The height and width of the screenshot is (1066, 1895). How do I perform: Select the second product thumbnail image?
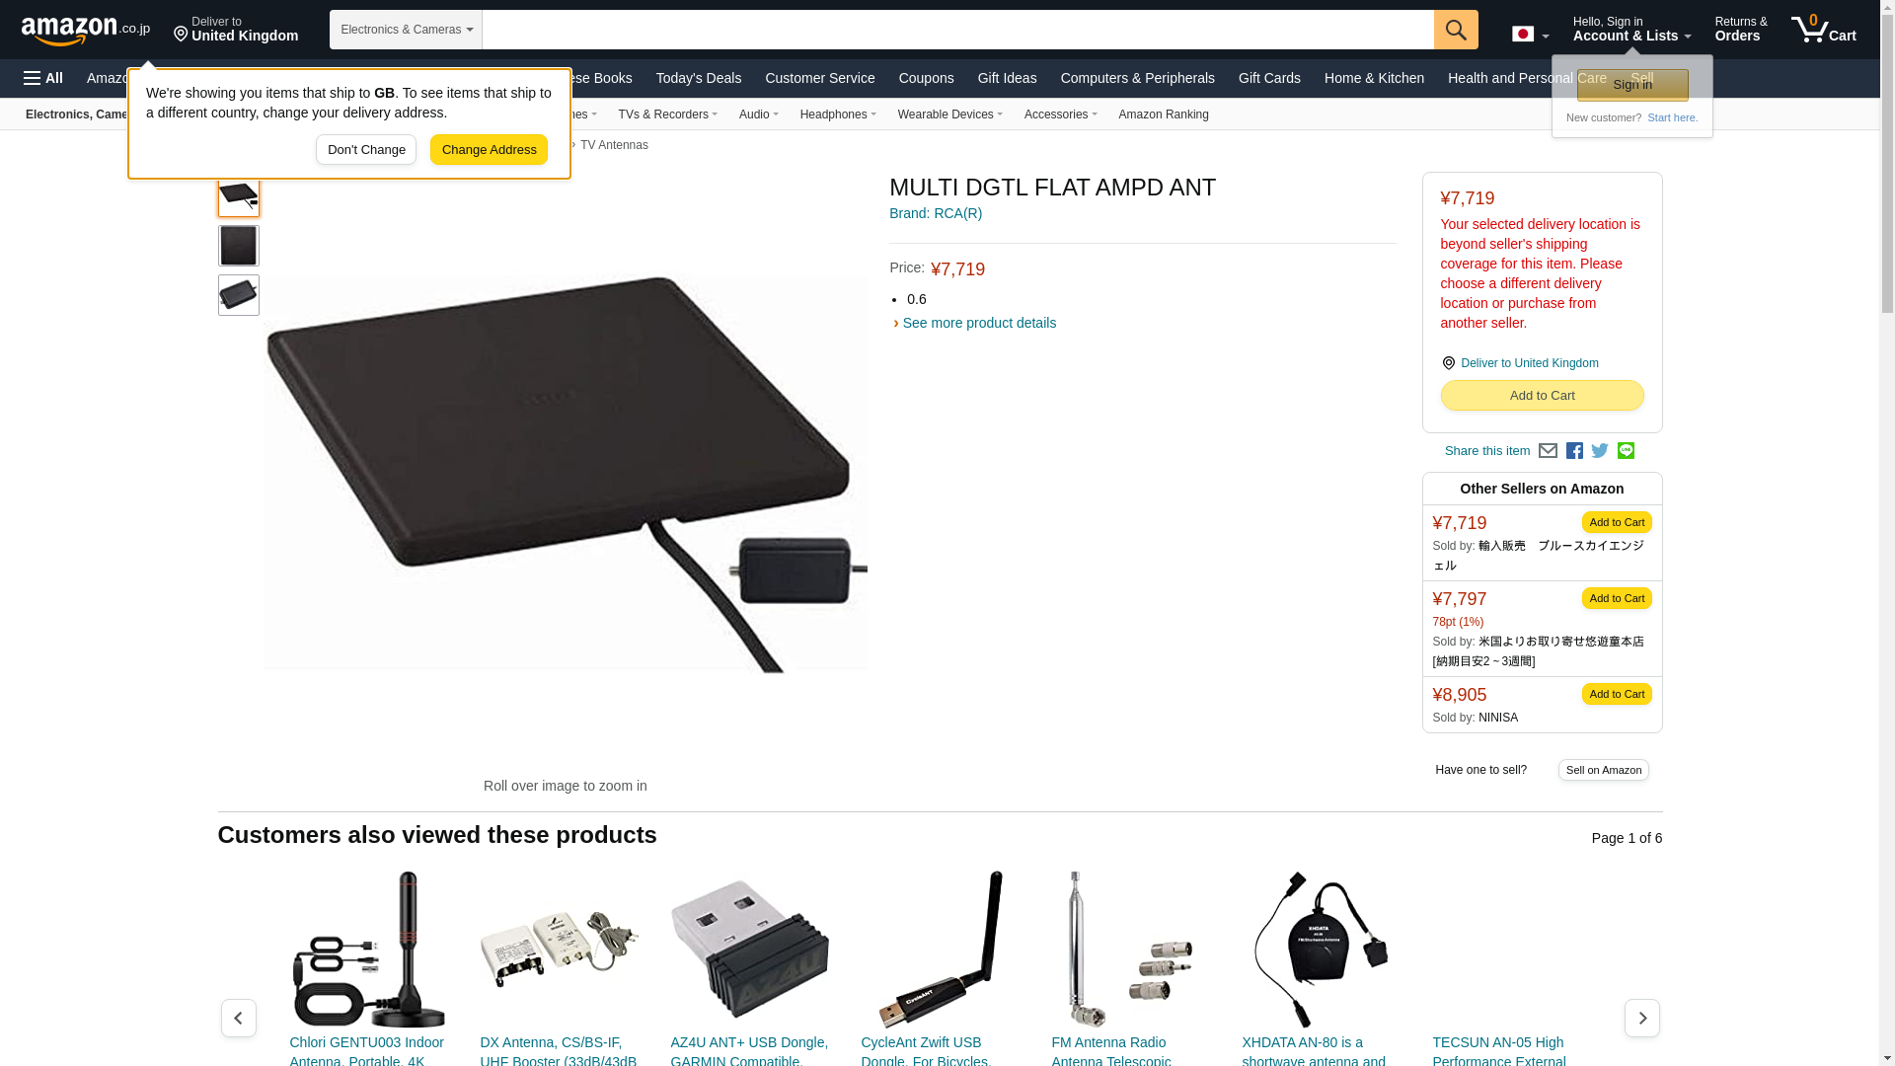click(239, 246)
